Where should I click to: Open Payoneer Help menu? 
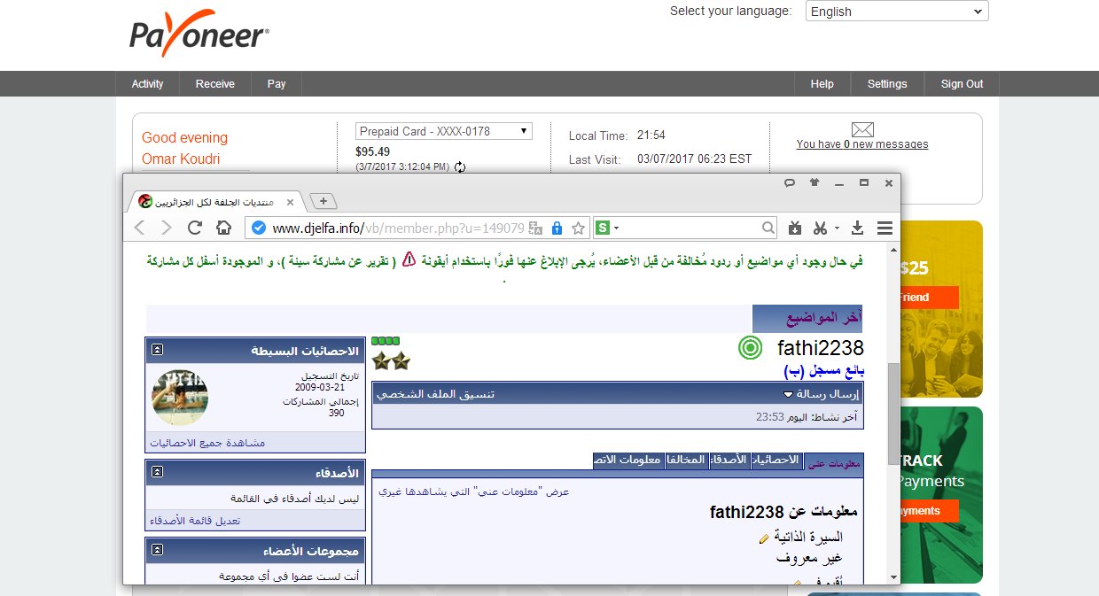[822, 84]
